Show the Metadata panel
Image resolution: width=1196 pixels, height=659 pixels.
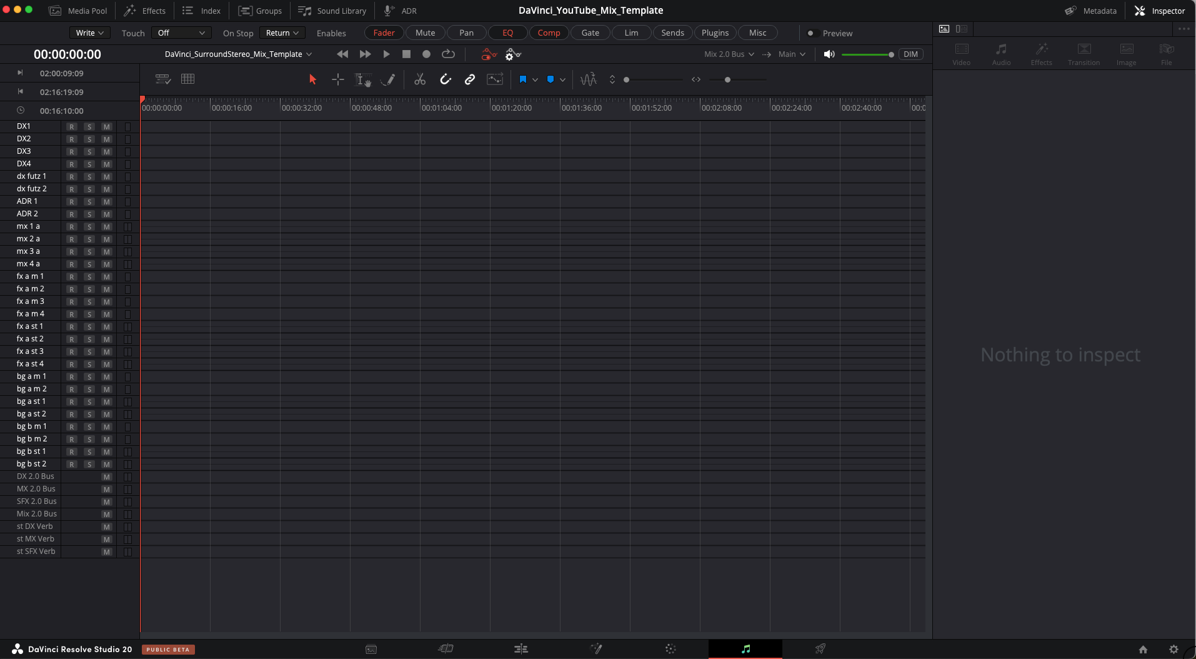click(1090, 11)
